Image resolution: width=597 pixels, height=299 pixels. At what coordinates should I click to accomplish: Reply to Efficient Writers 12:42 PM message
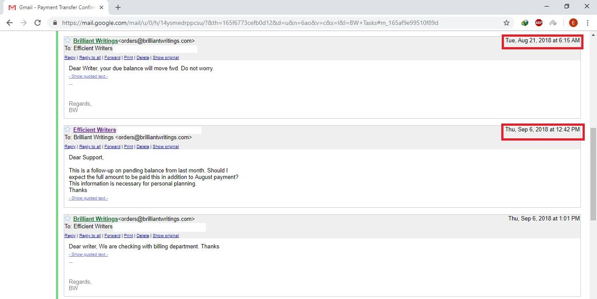tap(70, 147)
